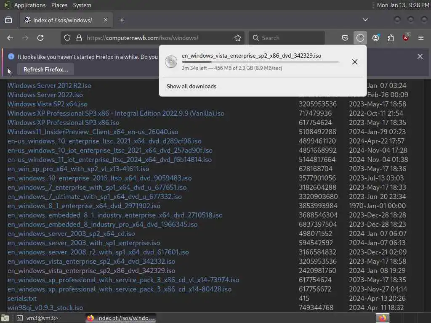Go back to the previous page
Viewport: 431px width, 323px height.
click(x=10, y=38)
